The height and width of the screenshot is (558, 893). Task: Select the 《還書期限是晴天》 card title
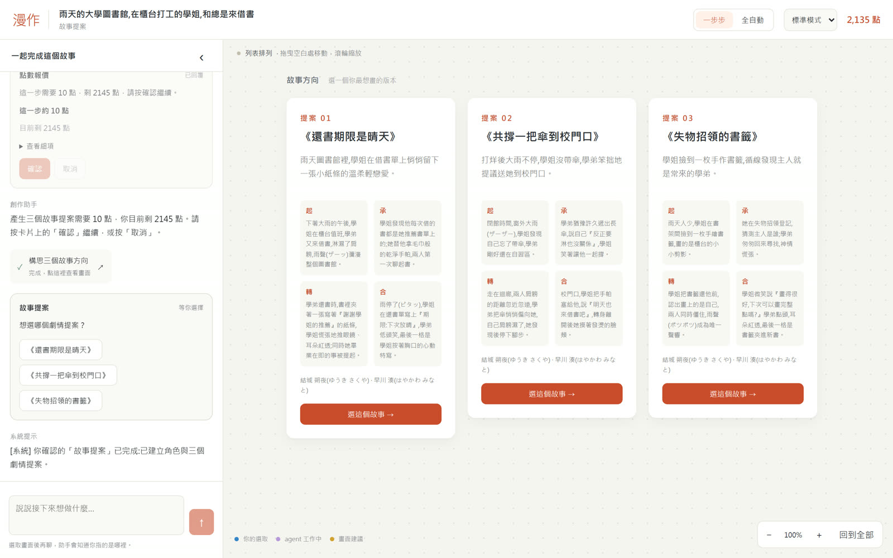351,137
